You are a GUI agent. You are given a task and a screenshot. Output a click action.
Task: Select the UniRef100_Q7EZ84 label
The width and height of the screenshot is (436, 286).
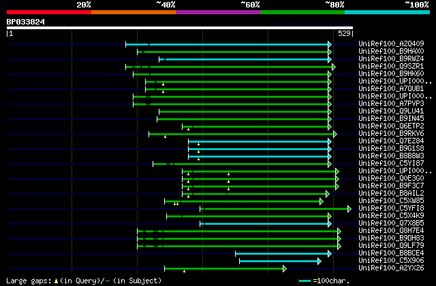click(x=391, y=141)
